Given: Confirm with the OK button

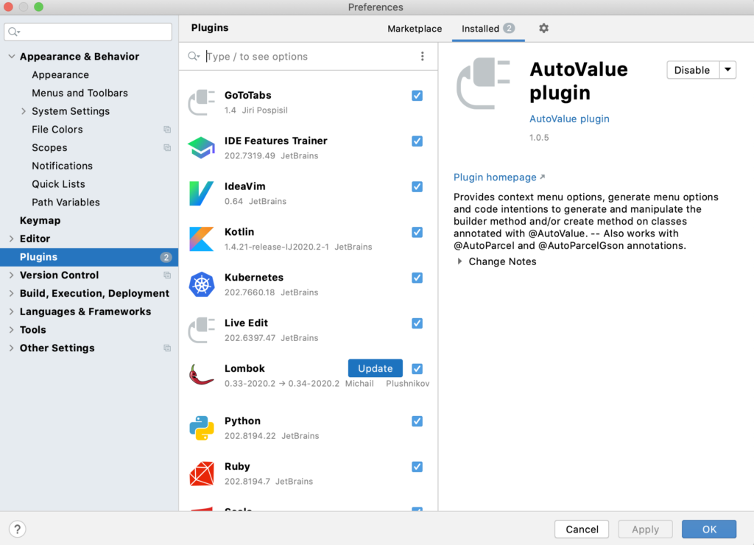Looking at the screenshot, I should [709, 529].
